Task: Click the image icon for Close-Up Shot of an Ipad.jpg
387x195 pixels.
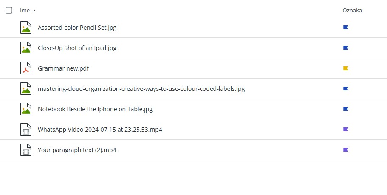Action: (25, 48)
